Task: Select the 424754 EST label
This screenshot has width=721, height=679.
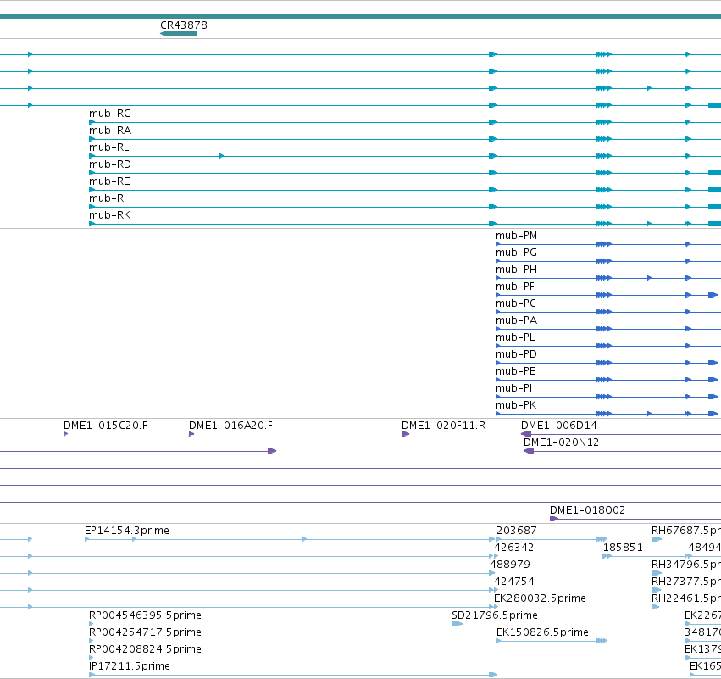Action: tap(514, 582)
